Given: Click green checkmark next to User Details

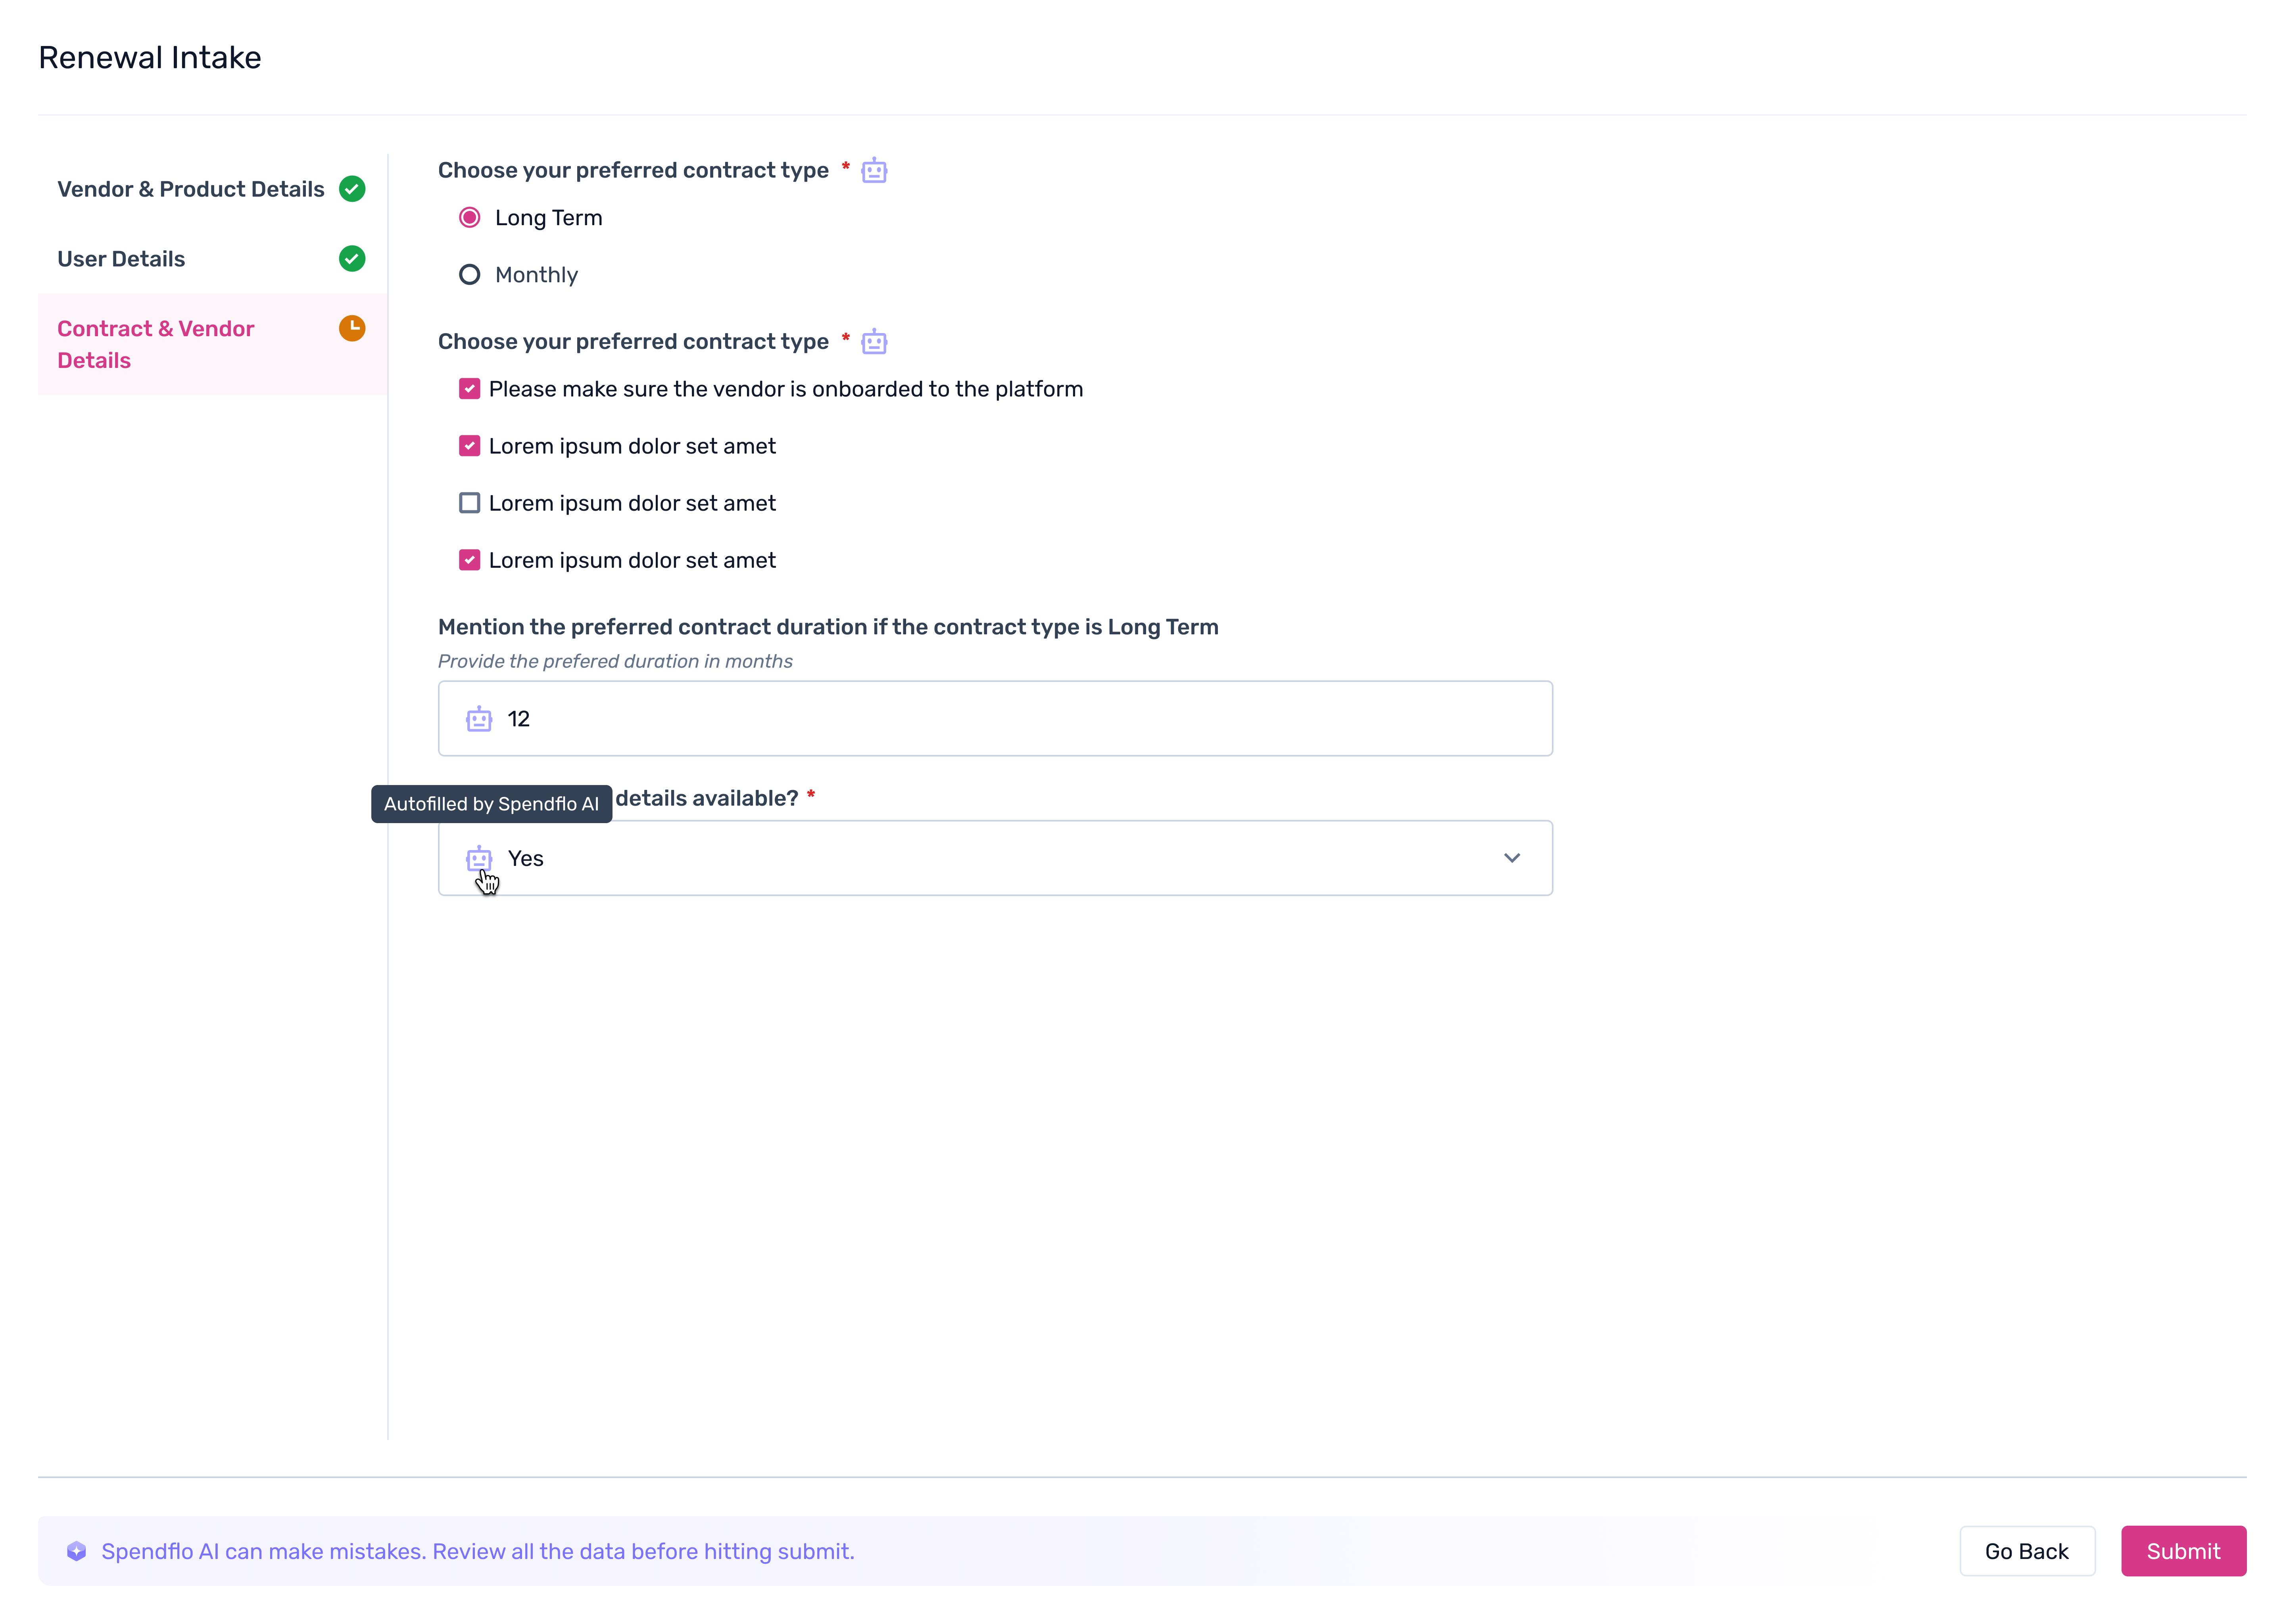Looking at the screenshot, I should 352,259.
